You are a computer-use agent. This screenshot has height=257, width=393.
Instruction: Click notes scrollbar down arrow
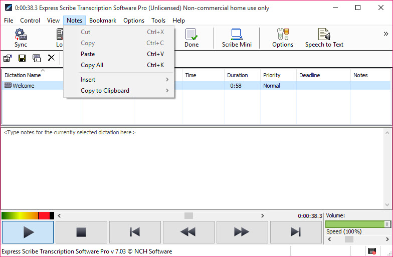point(387,205)
